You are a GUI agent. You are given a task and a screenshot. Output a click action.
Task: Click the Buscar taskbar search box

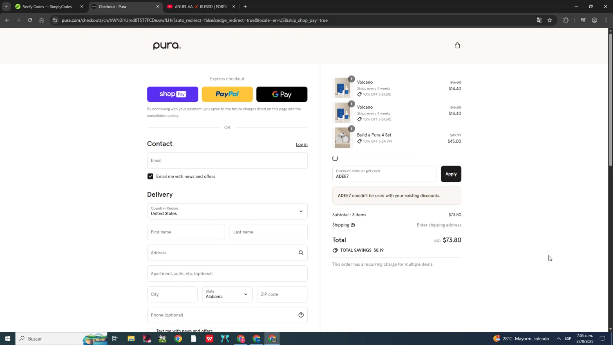pos(61,339)
